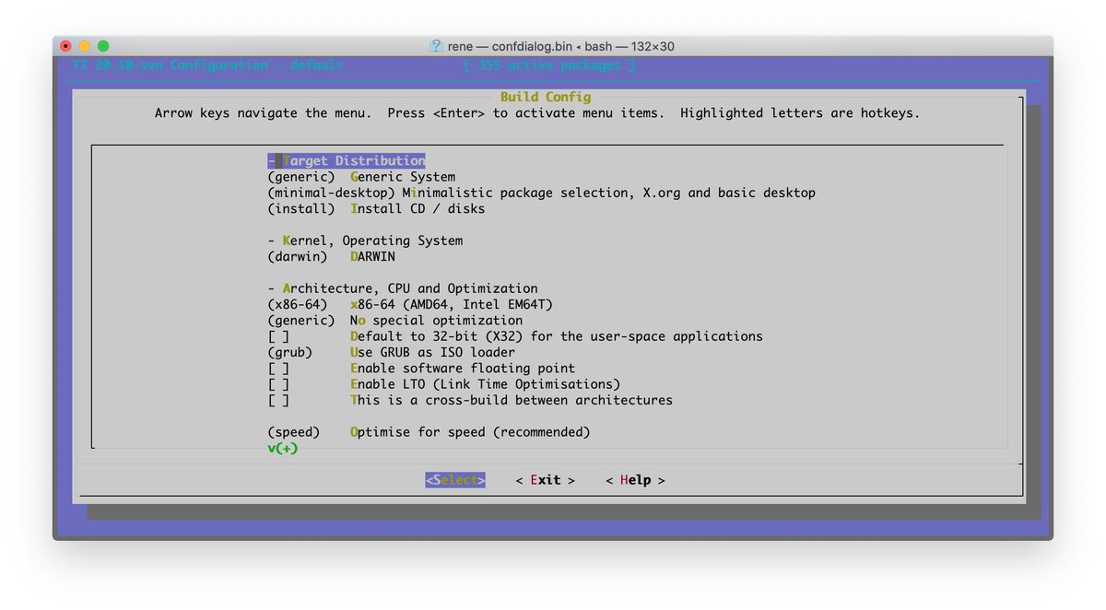Open the Install CD / disks option
The height and width of the screenshot is (610, 1106).
pos(376,208)
